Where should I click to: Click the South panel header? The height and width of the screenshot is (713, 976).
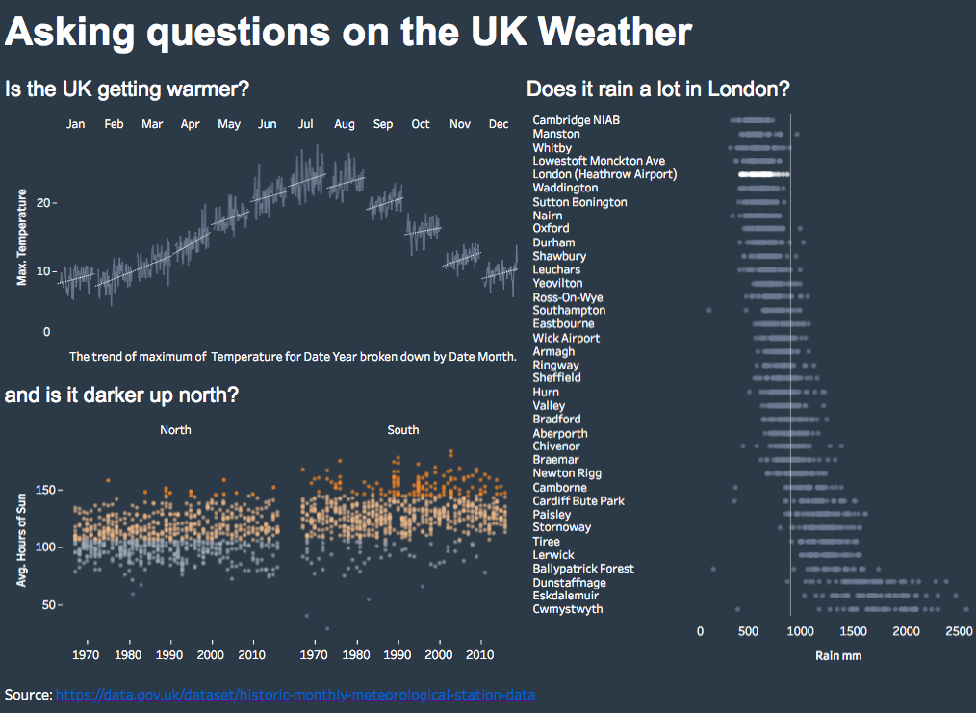point(402,430)
